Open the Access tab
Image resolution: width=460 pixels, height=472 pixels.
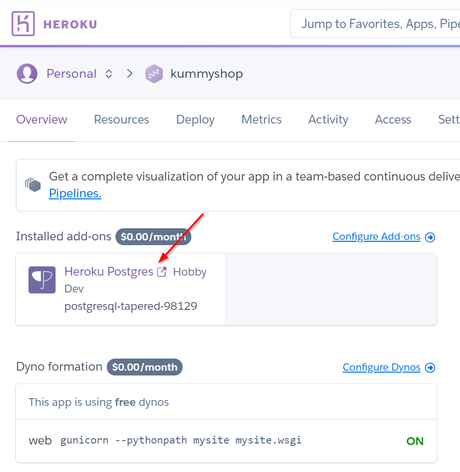pos(393,120)
